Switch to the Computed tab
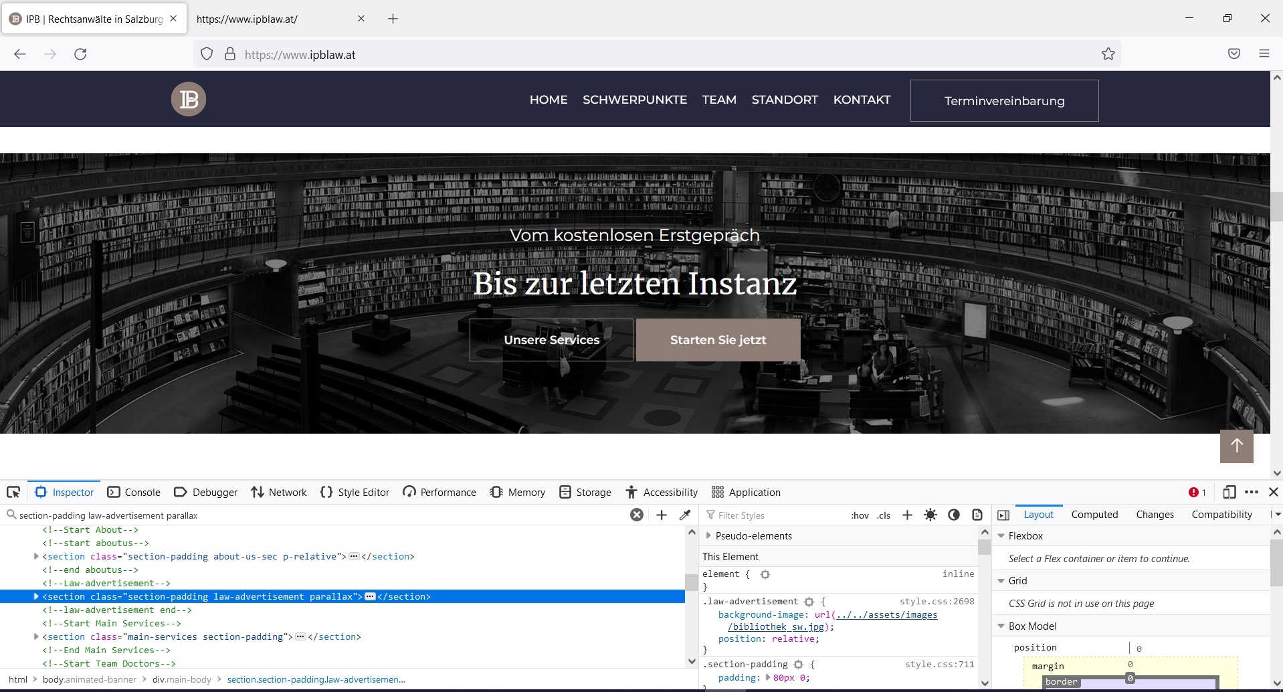Screen dimensions: 1283x692 (1094, 514)
